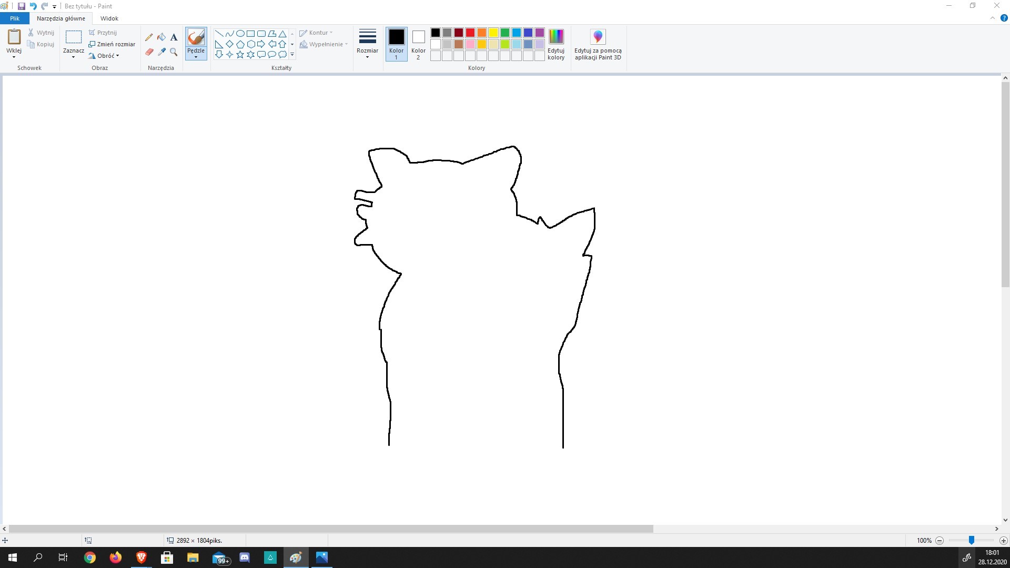Open Edit with Paint 3D
Viewport: 1010px width, 568px height.
(x=598, y=45)
